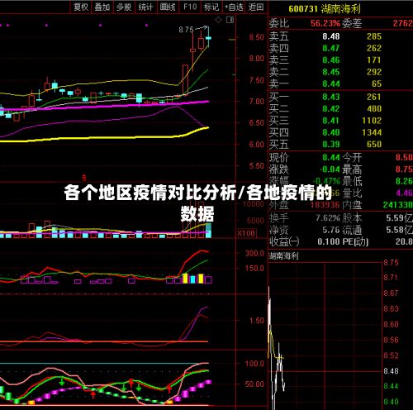Select the 卖一 8.44 order book row

click(340, 83)
